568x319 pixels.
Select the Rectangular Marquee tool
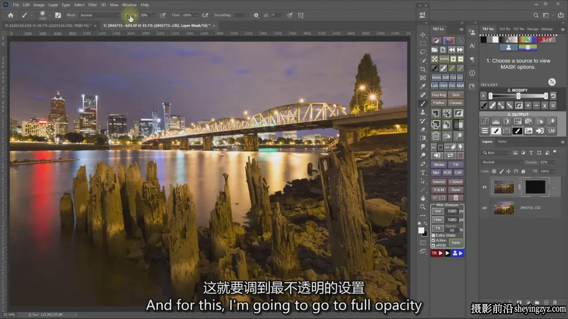[423, 43]
